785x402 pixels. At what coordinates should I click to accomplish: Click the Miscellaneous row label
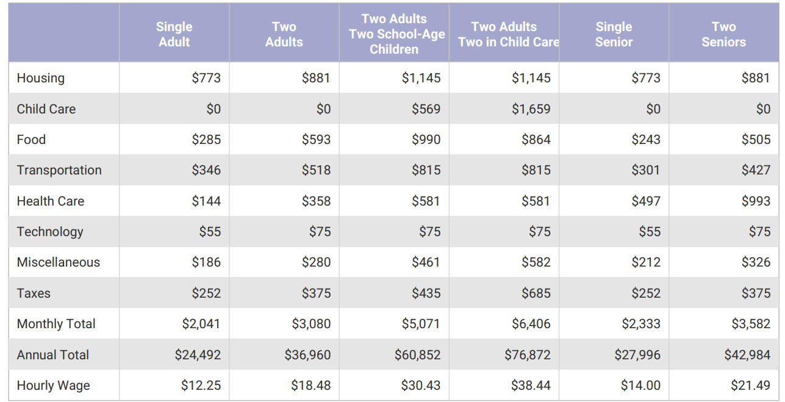coord(59,262)
